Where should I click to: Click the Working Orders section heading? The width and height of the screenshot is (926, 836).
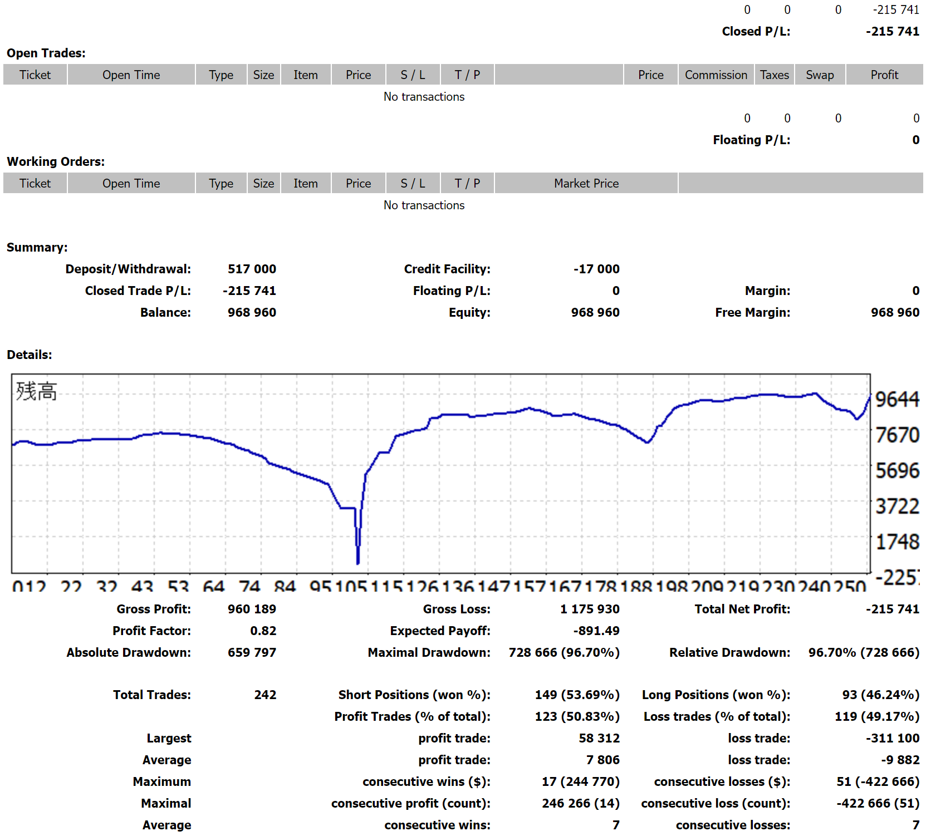click(56, 161)
